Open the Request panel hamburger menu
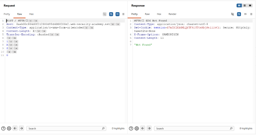Viewport: 256px width, 135px height. [124, 14]
